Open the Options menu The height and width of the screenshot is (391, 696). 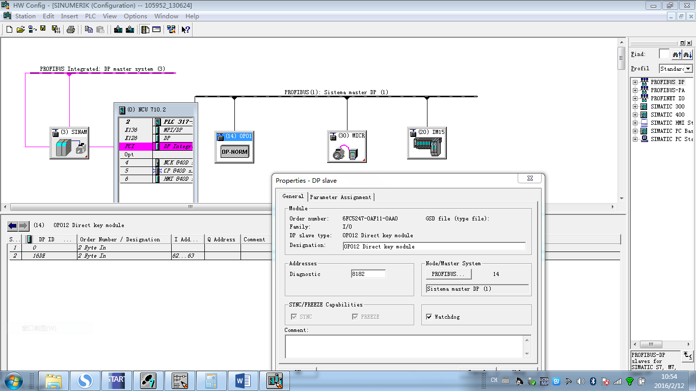[x=136, y=16]
